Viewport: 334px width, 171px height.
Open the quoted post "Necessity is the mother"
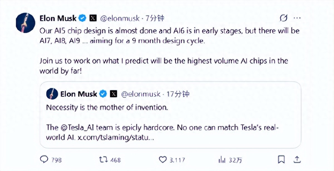[x=107, y=107]
